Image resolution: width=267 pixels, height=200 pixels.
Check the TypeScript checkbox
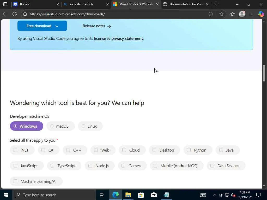point(52,166)
